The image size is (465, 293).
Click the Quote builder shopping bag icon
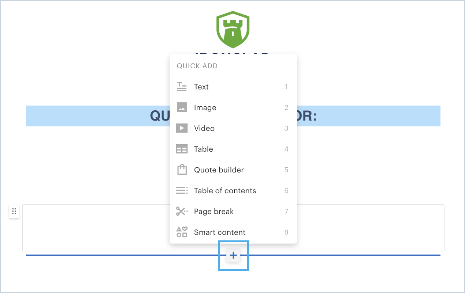pyautogui.click(x=182, y=170)
